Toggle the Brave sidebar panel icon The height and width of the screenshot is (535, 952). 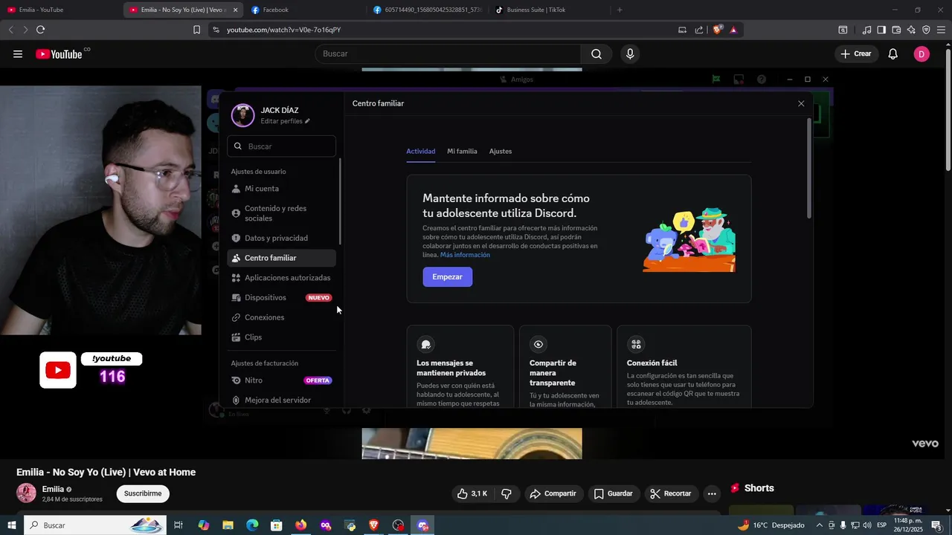coord(881,30)
